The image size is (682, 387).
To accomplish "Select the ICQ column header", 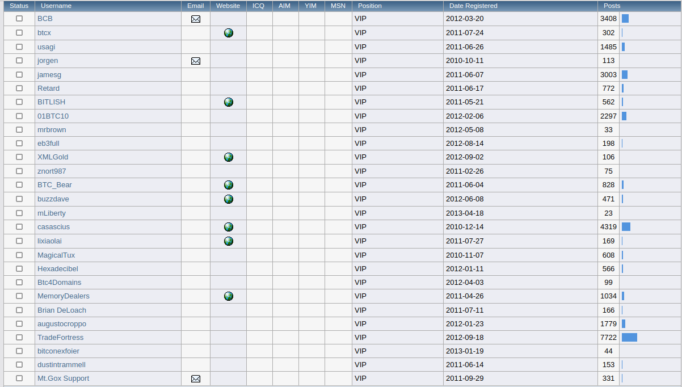I will pyautogui.click(x=259, y=6).
